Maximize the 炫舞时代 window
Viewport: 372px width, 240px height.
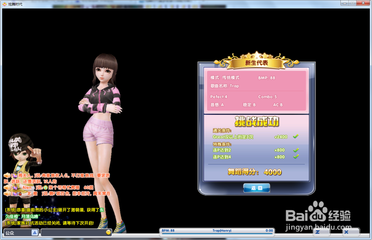click(x=353, y=3)
